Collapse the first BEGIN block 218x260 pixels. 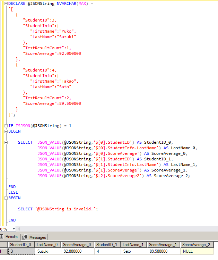6,131
